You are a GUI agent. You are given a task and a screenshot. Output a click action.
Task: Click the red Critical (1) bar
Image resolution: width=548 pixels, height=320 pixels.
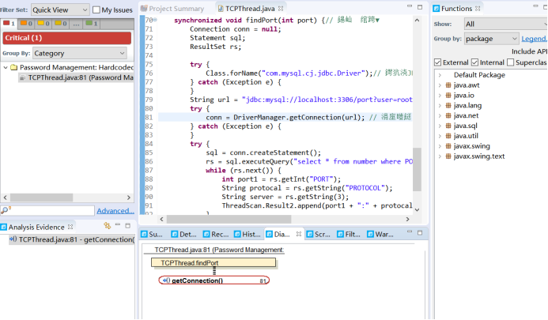point(66,38)
